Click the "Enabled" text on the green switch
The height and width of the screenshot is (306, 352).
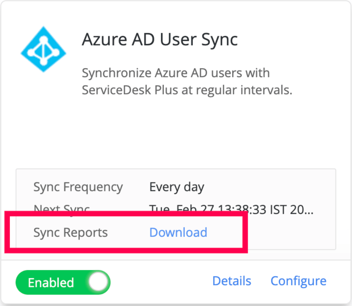click(51, 283)
